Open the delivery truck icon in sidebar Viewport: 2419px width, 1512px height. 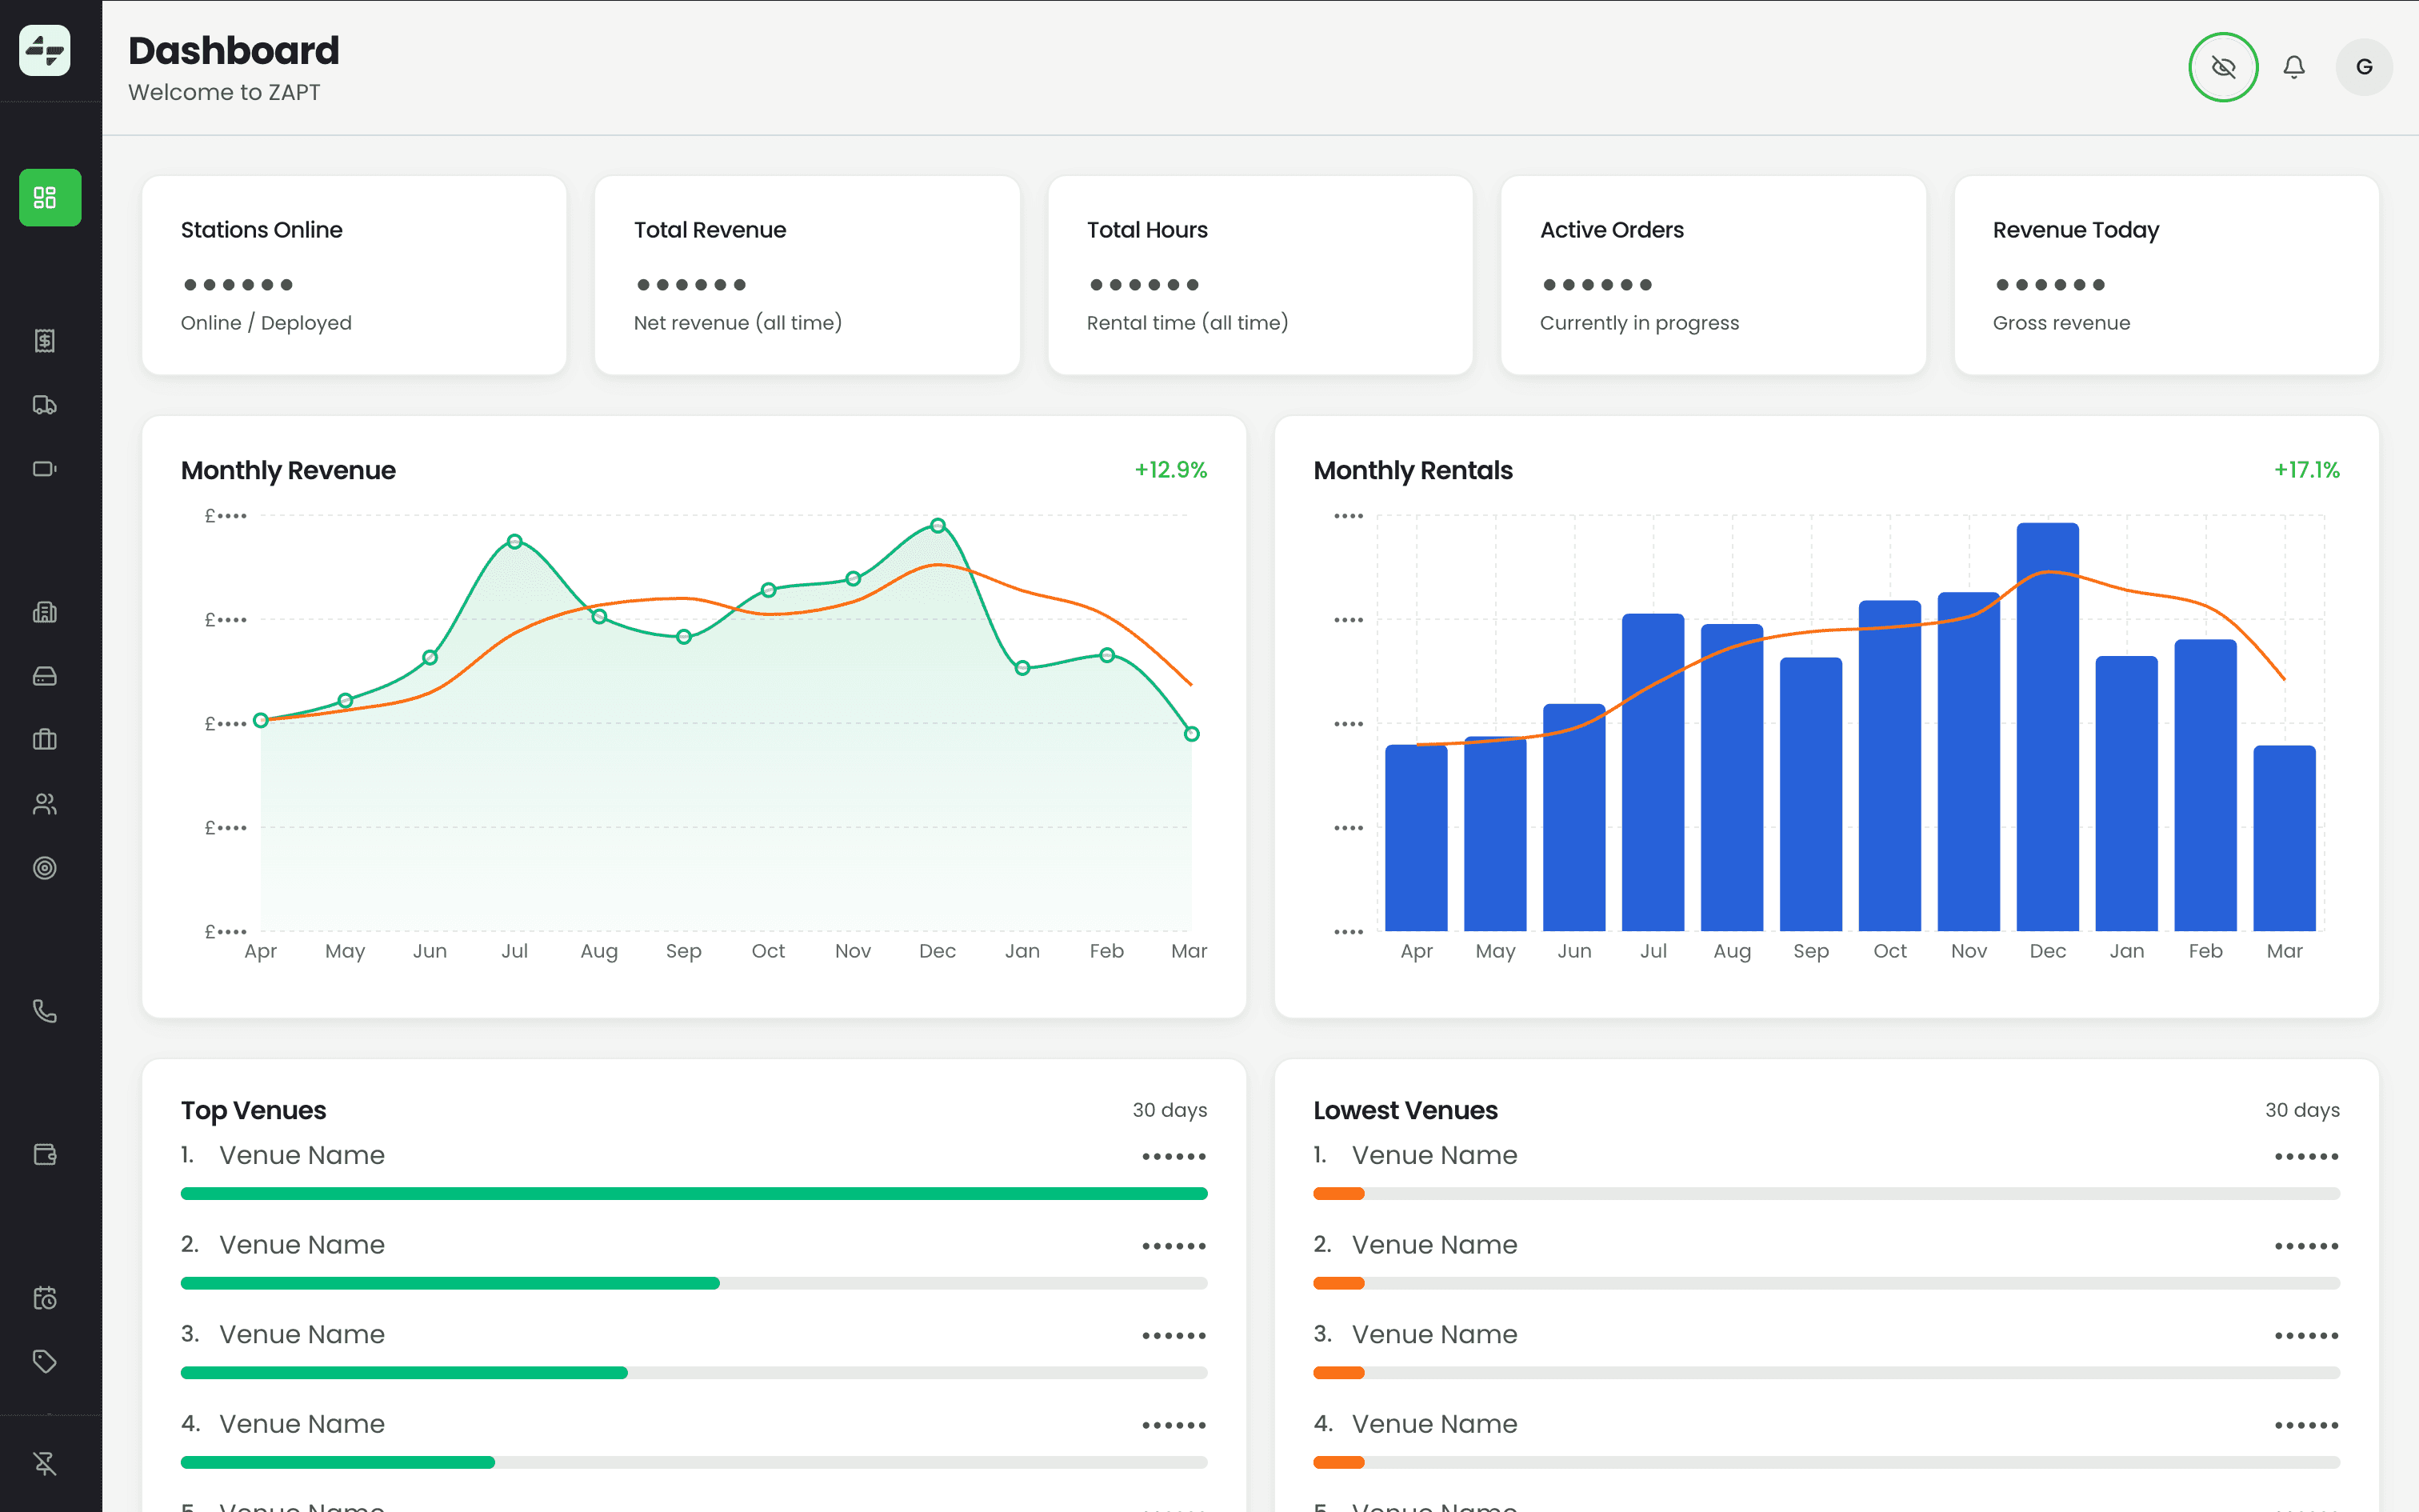tap(45, 405)
